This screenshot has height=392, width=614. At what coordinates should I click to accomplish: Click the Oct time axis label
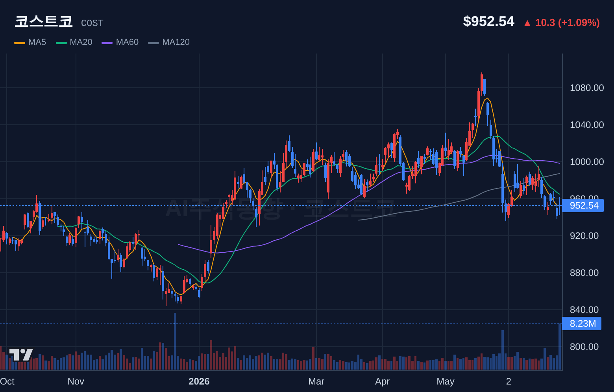coord(7,381)
